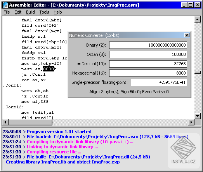Maximize the Assembler Editor window
The height and width of the screenshot is (172, 203).
coord(191,5)
